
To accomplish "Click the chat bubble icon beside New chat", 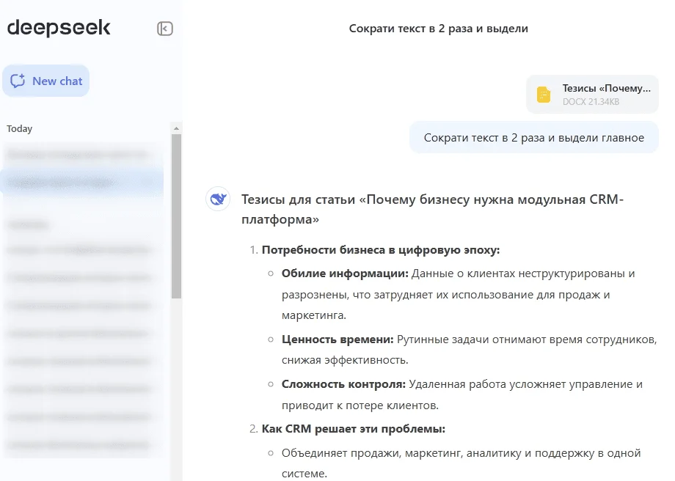I will [x=18, y=81].
